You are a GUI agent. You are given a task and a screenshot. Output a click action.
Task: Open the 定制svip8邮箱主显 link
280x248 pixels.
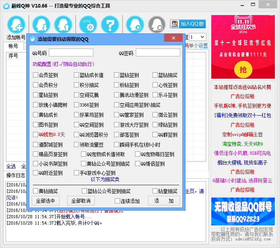click(x=243, y=134)
